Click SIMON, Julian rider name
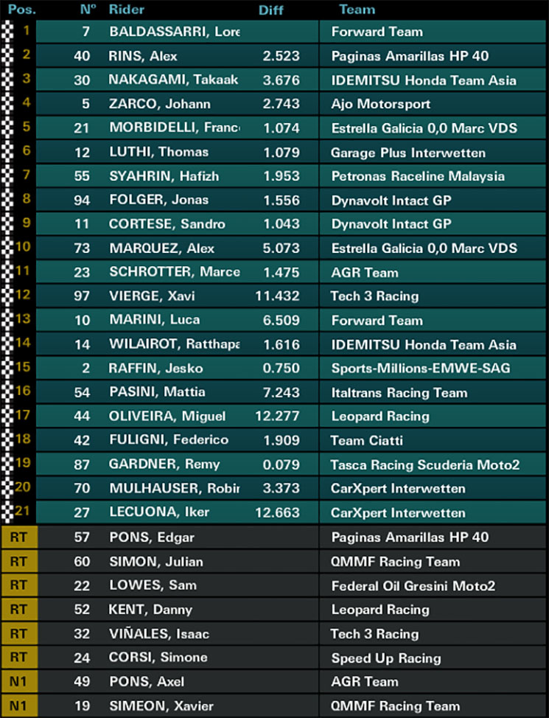This screenshot has height=718, width=549. [x=156, y=562]
